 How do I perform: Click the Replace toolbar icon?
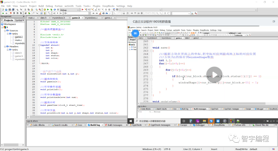tap(40, 10)
